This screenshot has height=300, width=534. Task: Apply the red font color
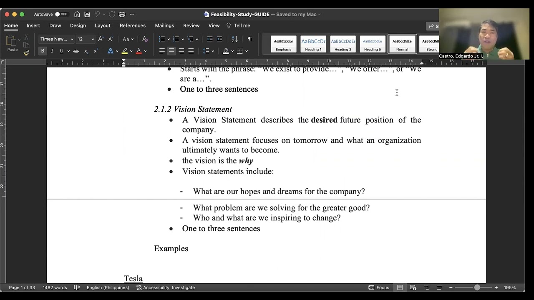click(x=139, y=51)
